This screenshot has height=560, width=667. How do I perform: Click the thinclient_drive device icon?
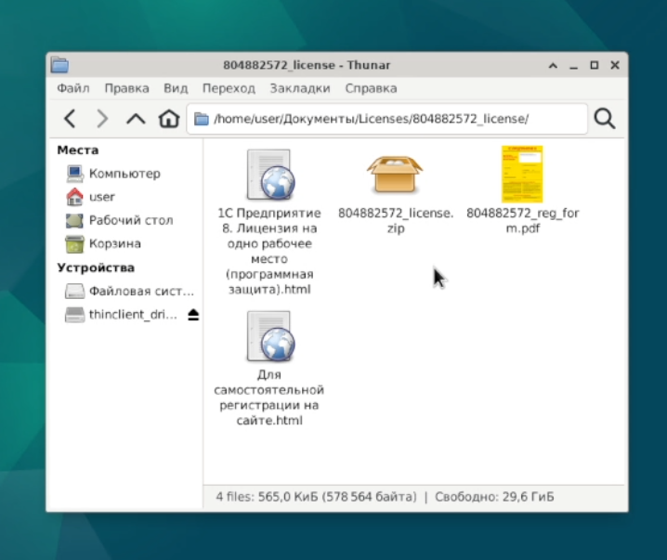[x=74, y=315]
